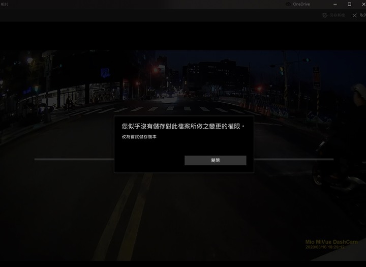Click the 另存新檔 save-a-copy button

pyautogui.click(x=334, y=15)
